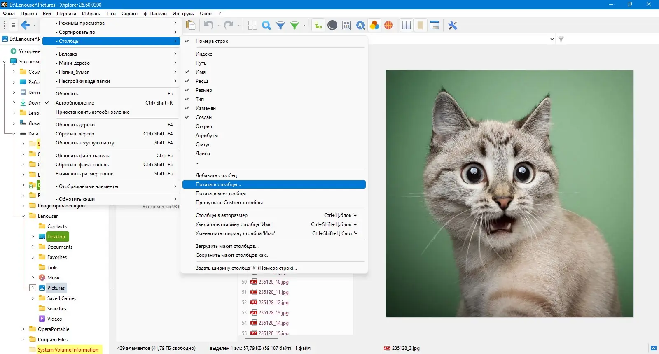This screenshot has width=659, height=354.
Task: Click the window layout icon
Action: (435, 26)
